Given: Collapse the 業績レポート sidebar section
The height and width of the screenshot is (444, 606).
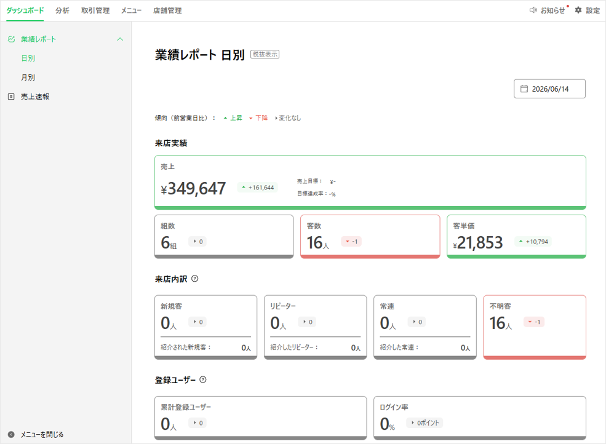Looking at the screenshot, I should (120, 39).
